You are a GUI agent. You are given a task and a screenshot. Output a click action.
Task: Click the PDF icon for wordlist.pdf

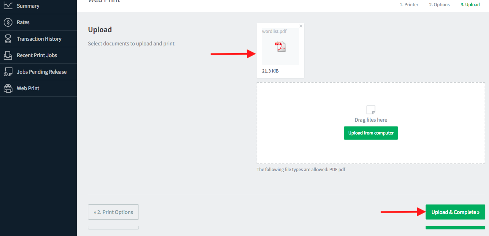click(280, 47)
